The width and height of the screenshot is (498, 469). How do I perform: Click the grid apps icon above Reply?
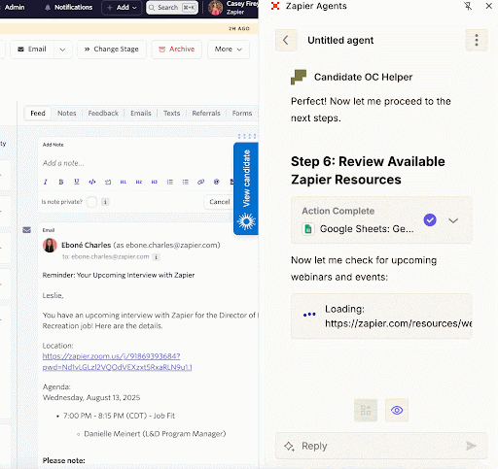[x=366, y=411]
